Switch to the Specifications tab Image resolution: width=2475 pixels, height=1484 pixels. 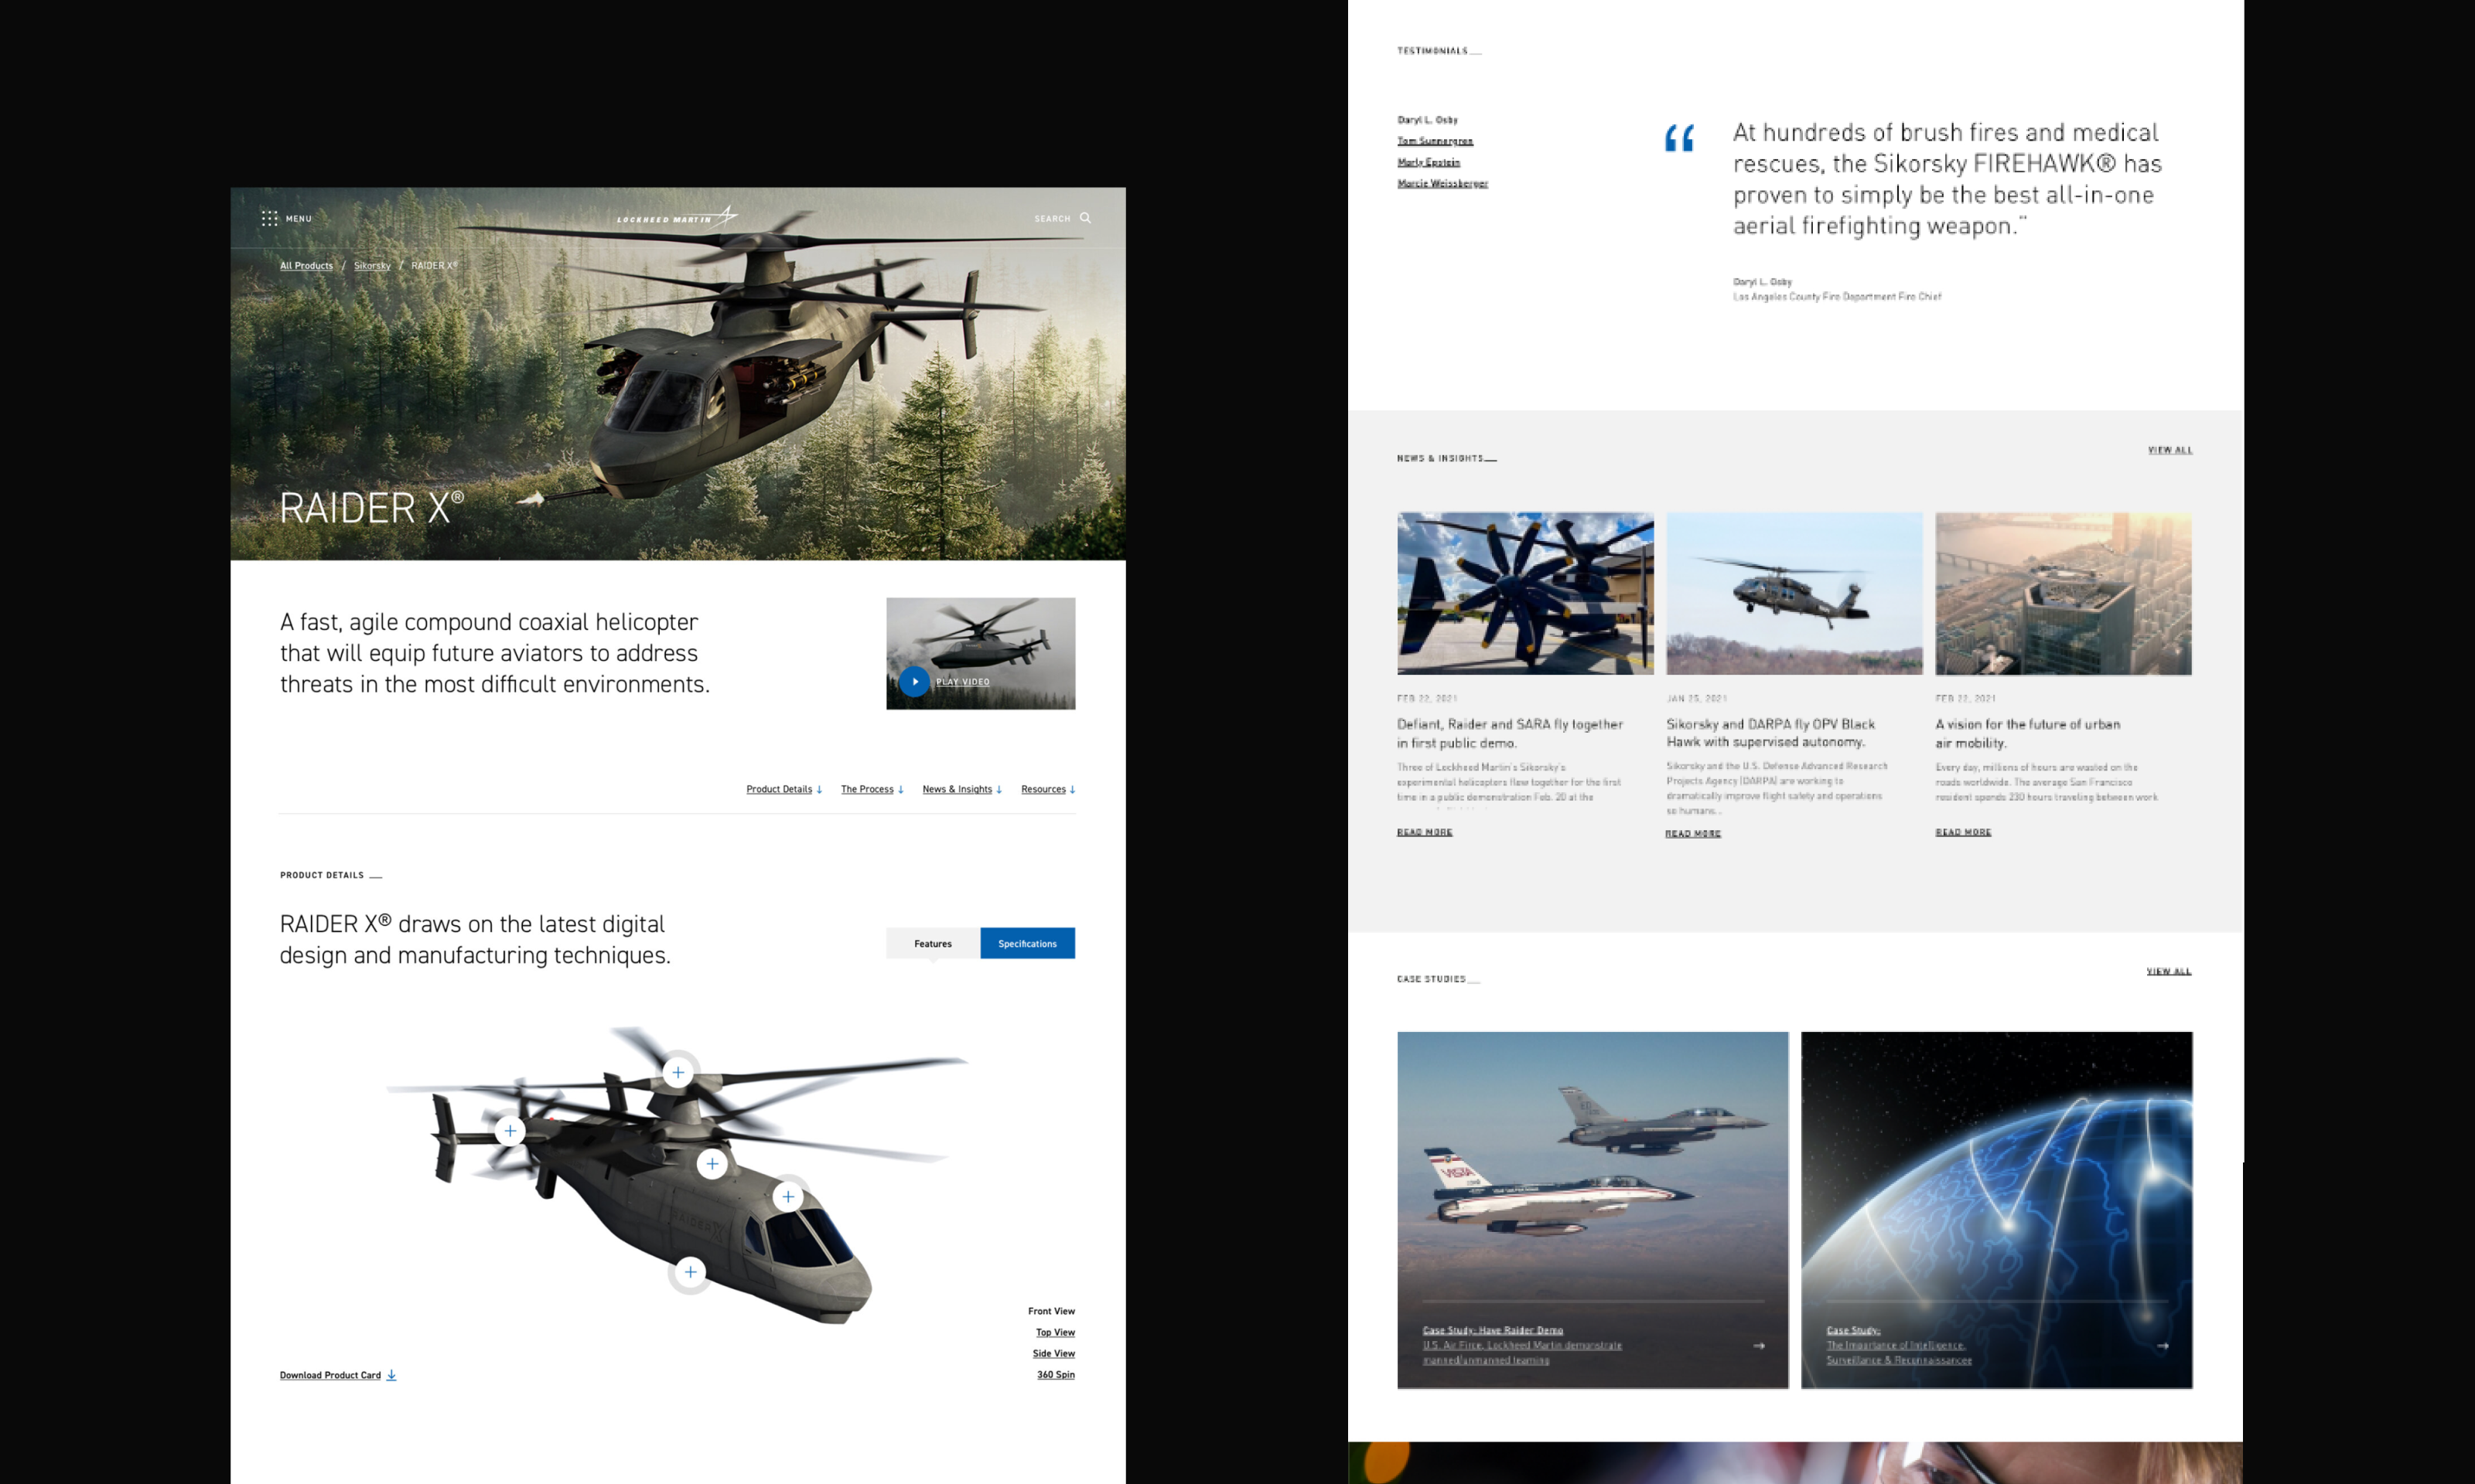coord(1027,943)
